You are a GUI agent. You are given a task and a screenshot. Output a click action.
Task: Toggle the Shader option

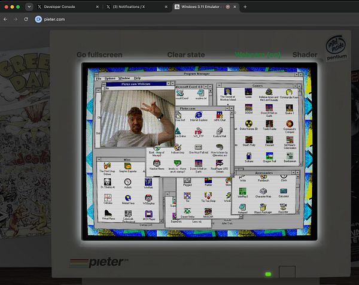(305, 54)
